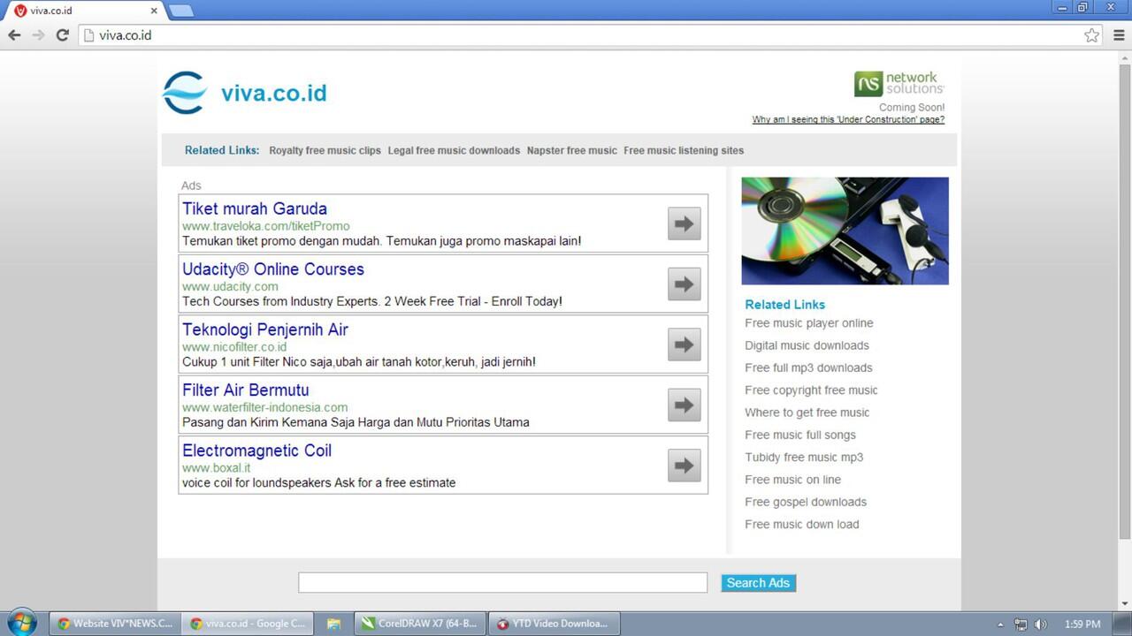Viewport: 1132px width, 636px height.
Task: Open Digital music downloads link
Action: coord(807,345)
